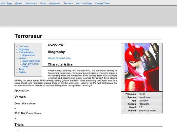
Task: Go to Main Hub Page
Action: [84, 3]
